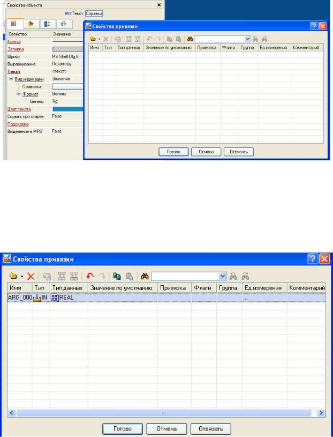Viewport: 333px width, 437px height.
Task: Click the REAL data type cell
Action: (69, 298)
